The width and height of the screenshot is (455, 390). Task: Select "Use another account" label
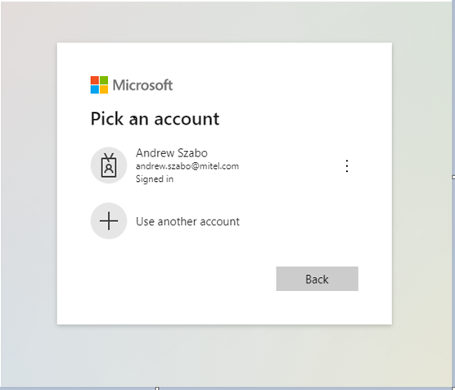[187, 221]
